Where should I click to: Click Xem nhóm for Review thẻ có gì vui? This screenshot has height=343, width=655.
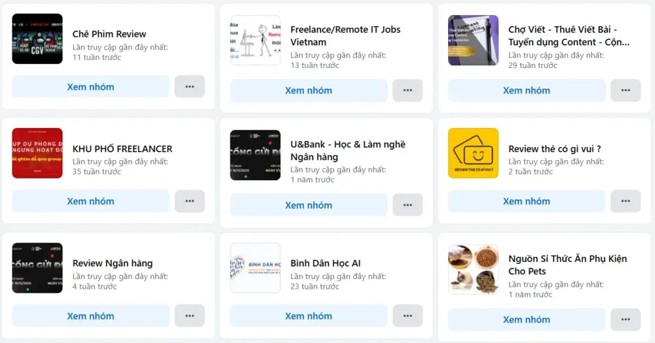coord(527,201)
